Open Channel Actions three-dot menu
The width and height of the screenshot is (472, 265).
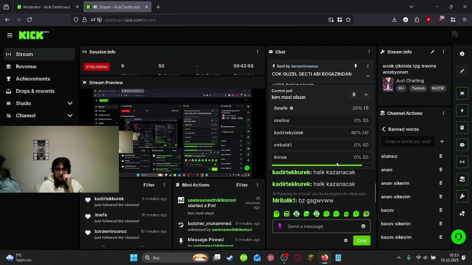click(444, 113)
